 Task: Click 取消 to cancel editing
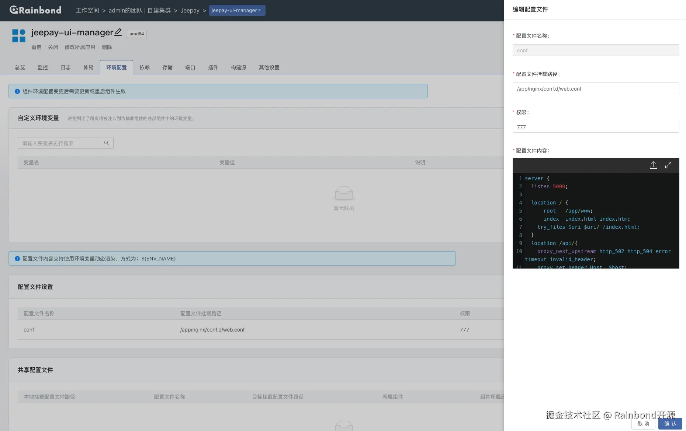pyautogui.click(x=643, y=424)
